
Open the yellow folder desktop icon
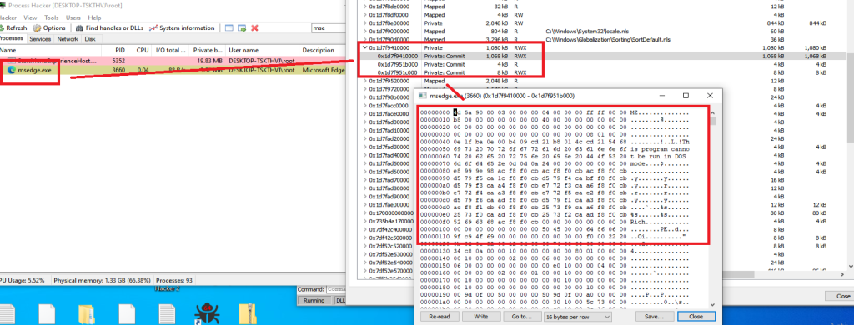point(86,315)
